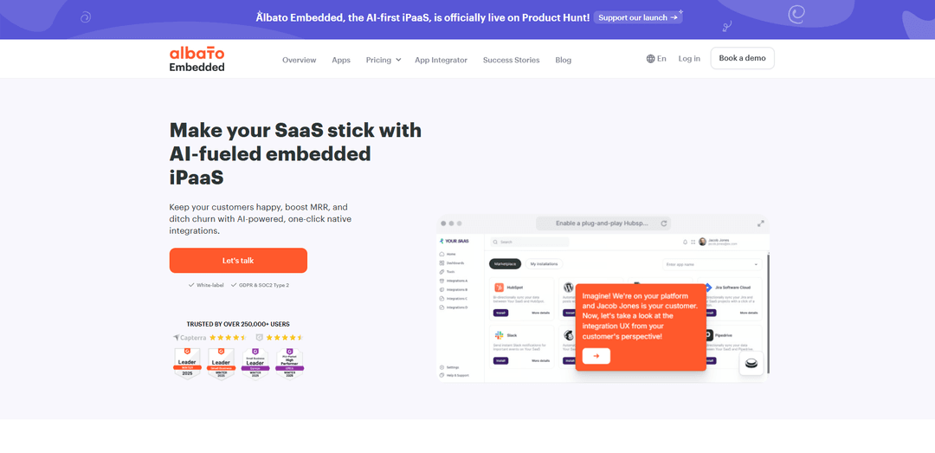Open the chat widget button

(x=751, y=364)
